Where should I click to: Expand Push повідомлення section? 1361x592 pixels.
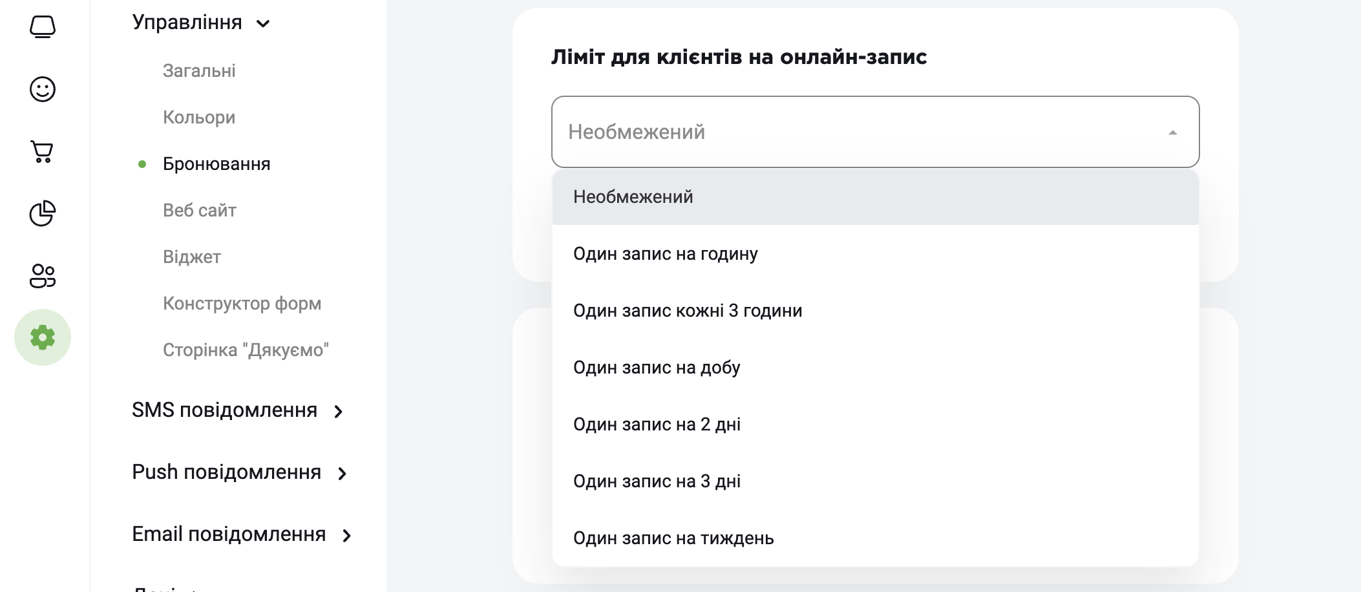tap(342, 474)
